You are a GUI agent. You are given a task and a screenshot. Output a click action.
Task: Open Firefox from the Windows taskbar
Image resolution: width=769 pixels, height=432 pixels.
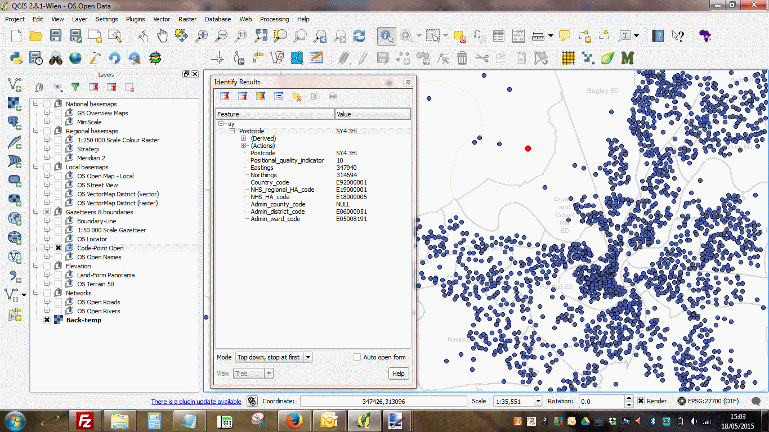294,421
